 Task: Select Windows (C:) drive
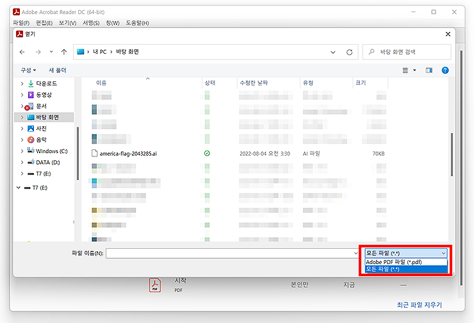pyautogui.click(x=51, y=151)
